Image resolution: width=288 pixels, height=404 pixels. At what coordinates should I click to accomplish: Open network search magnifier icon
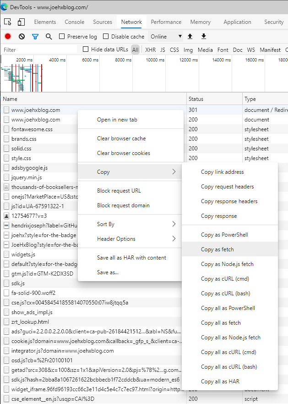(x=49, y=37)
